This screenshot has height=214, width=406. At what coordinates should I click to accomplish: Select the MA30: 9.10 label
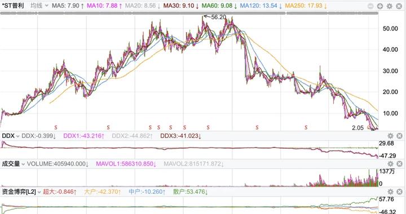point(181,6)
